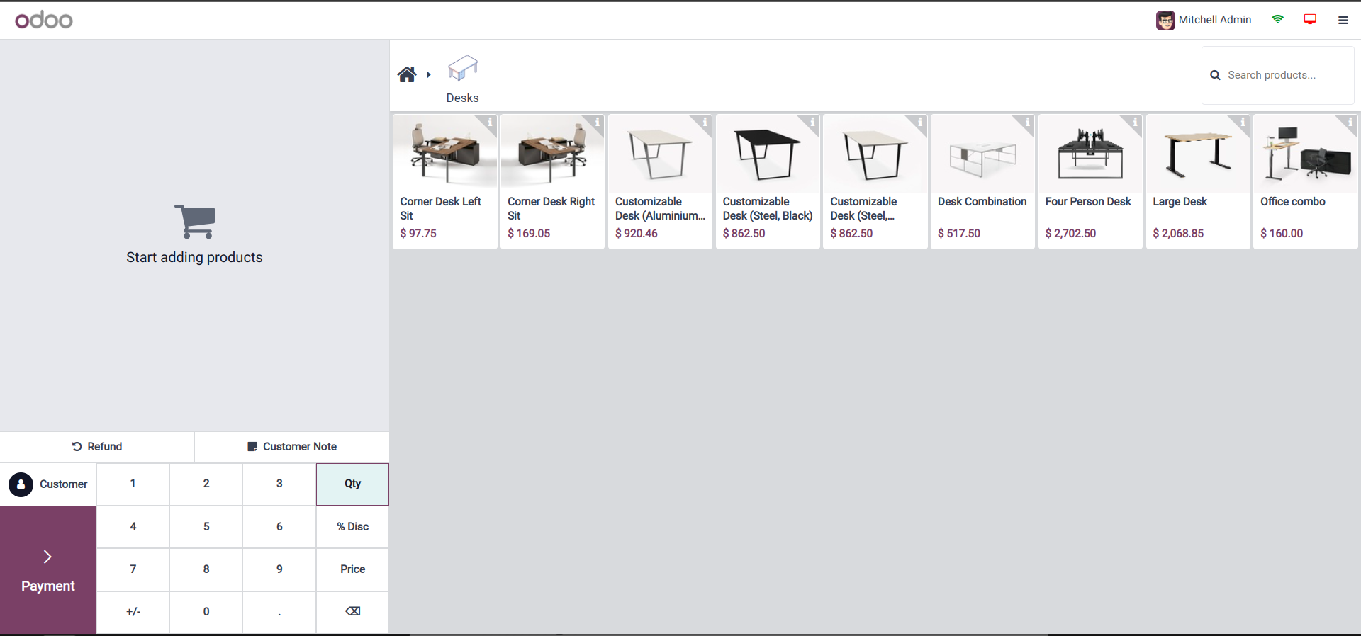Open Mitchell Admin user menu
This screenshot has width=1361, height=636.
[x=1204, y=20]
